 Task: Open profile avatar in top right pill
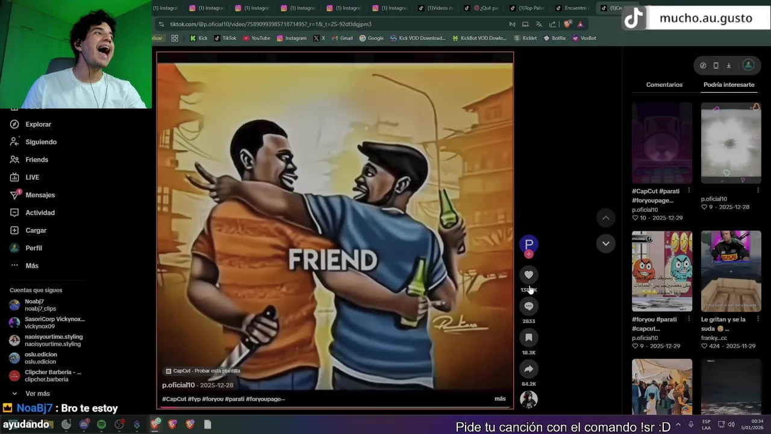click(749, 65)
